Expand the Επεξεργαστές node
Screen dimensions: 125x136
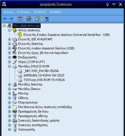[x=9, y=57]
